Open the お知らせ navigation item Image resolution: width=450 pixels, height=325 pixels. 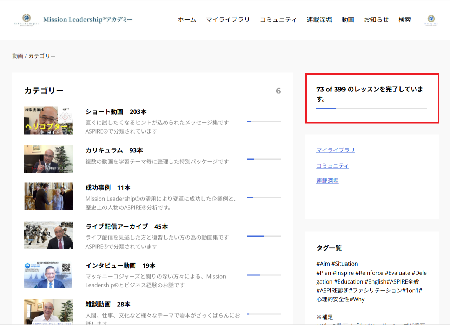[376, 20]
